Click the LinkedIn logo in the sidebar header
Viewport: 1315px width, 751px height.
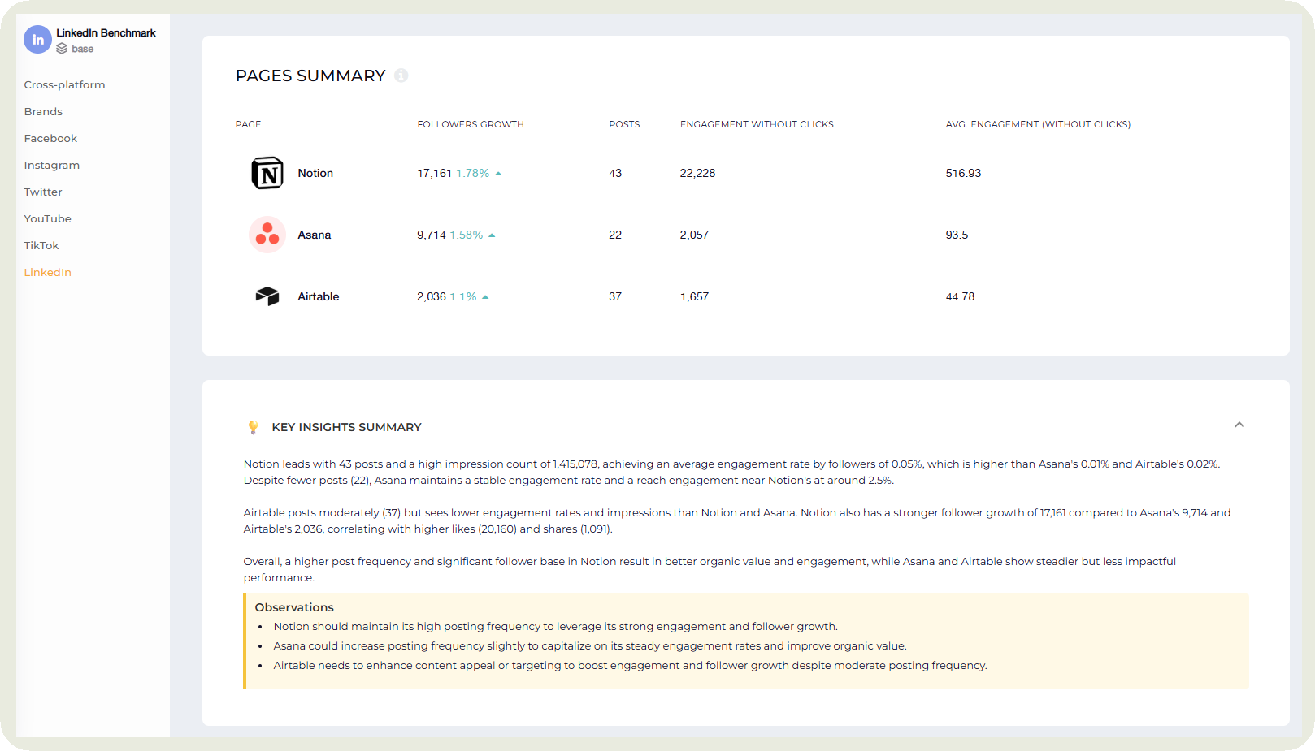click(x=37, y=39)
